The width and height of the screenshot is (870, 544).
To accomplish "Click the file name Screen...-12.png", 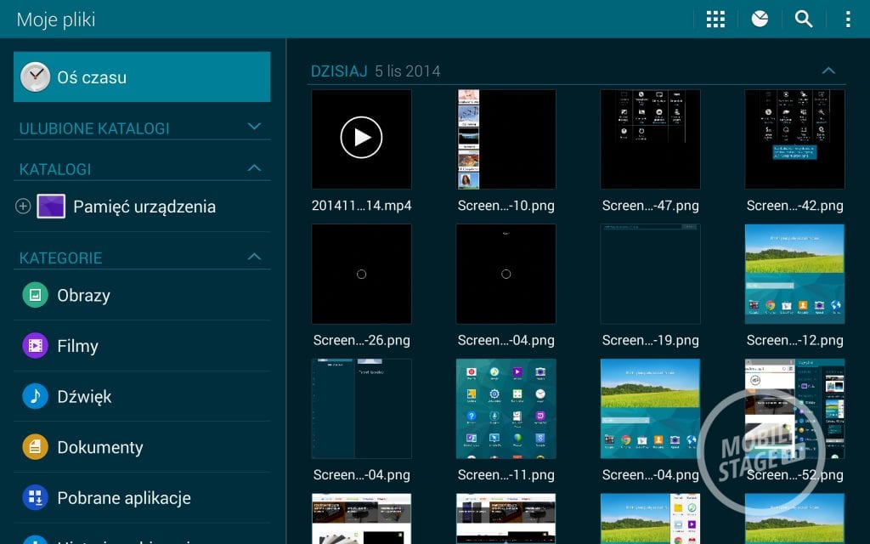I will (x=794, y=340).
